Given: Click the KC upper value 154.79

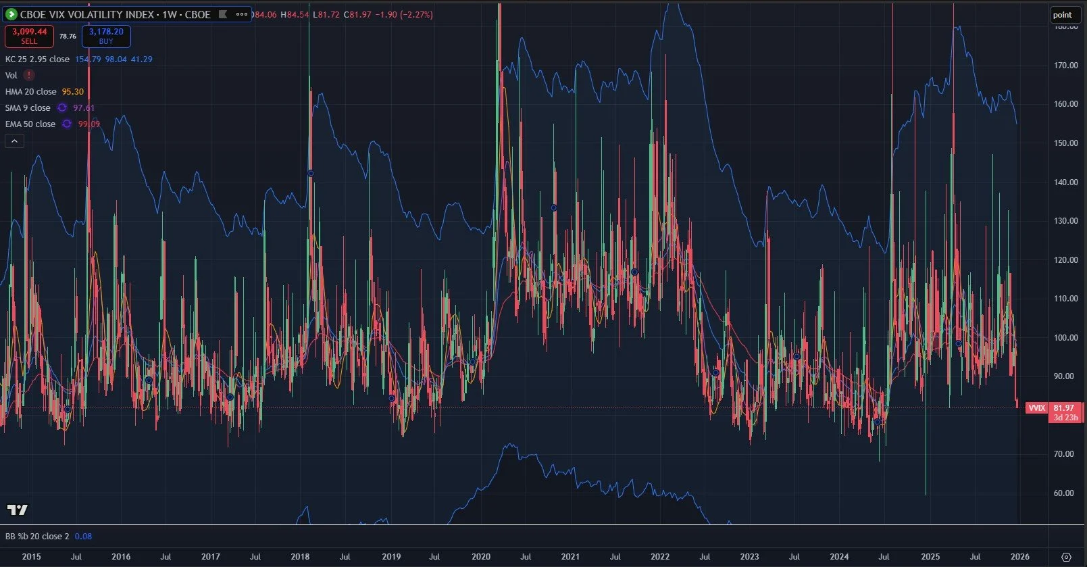Looking at the screenshot, I should tap(88, 59).
